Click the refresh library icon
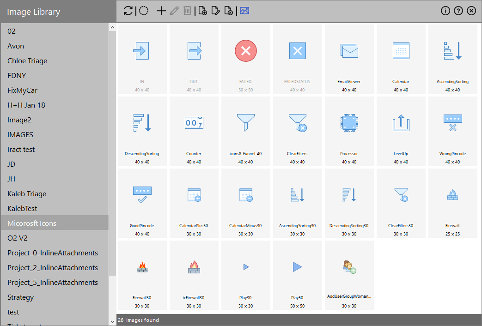Viewport: 482px width, 326px height. pos(128,11)
